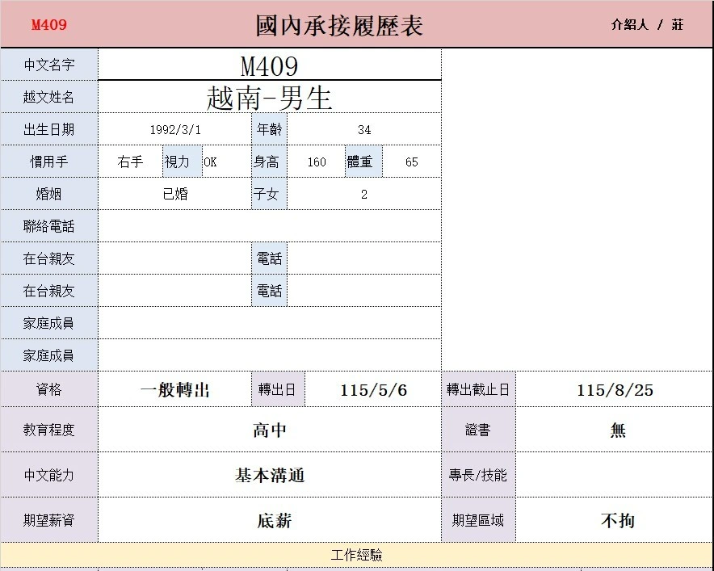The height and width of the screenshot is (571, 714).
Task: Select the 聯絡電話 label cell
Action: pos(49,226)
